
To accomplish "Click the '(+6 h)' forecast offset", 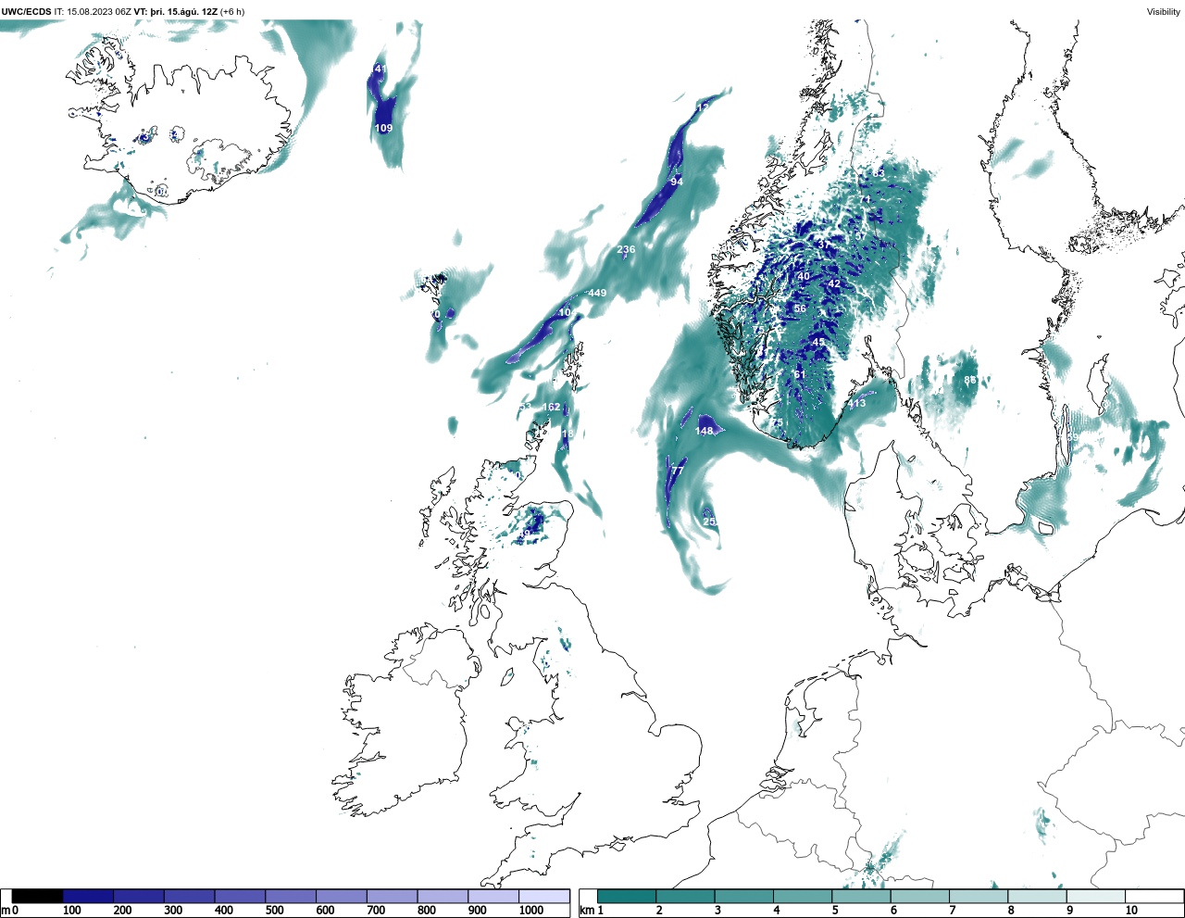I will pos(232,12).
